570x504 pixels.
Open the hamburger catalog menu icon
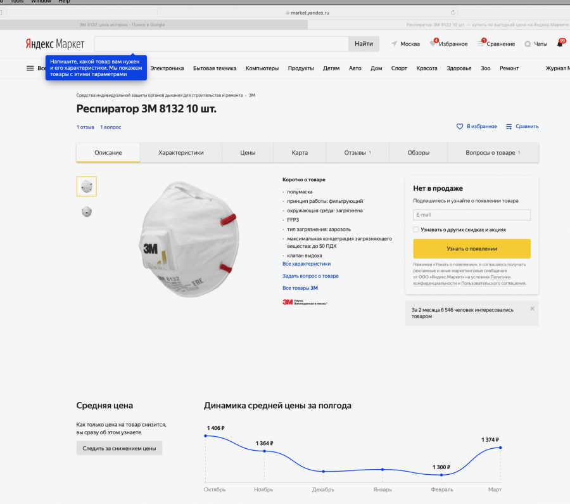click(30, 68)
